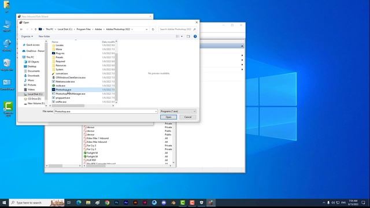Image resolution: width=370 pixels, height=208 pixels.
Task: Click Program Files in the address bar
Action: (x=83, y=29)
